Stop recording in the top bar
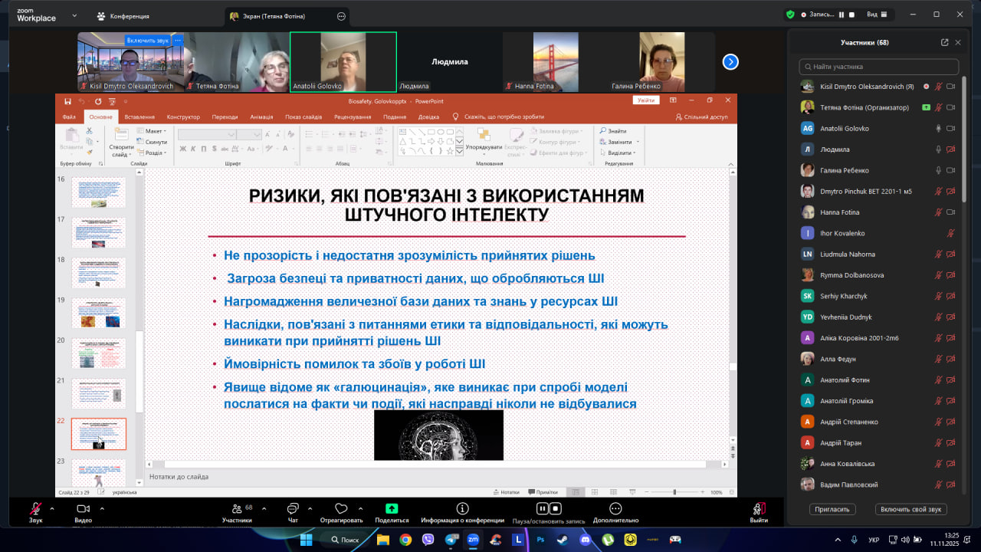The height and width of the screenshot is (552, 981). [x=851, y=15]
